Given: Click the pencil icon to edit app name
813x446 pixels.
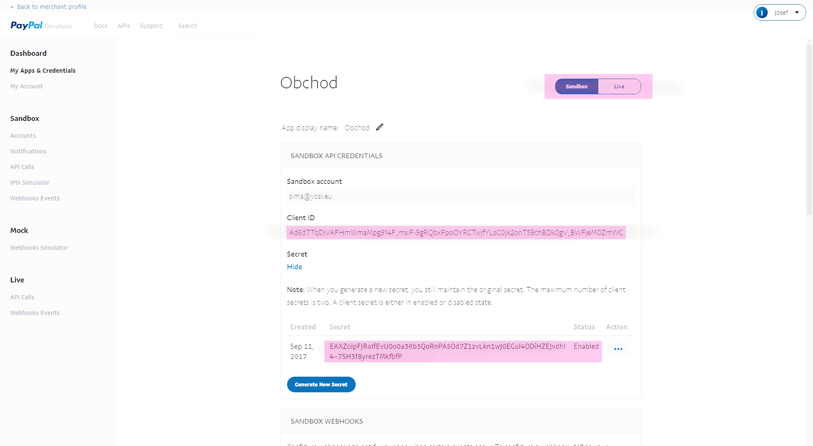Looking at the screenshot, I should click(x=380, y=127).
